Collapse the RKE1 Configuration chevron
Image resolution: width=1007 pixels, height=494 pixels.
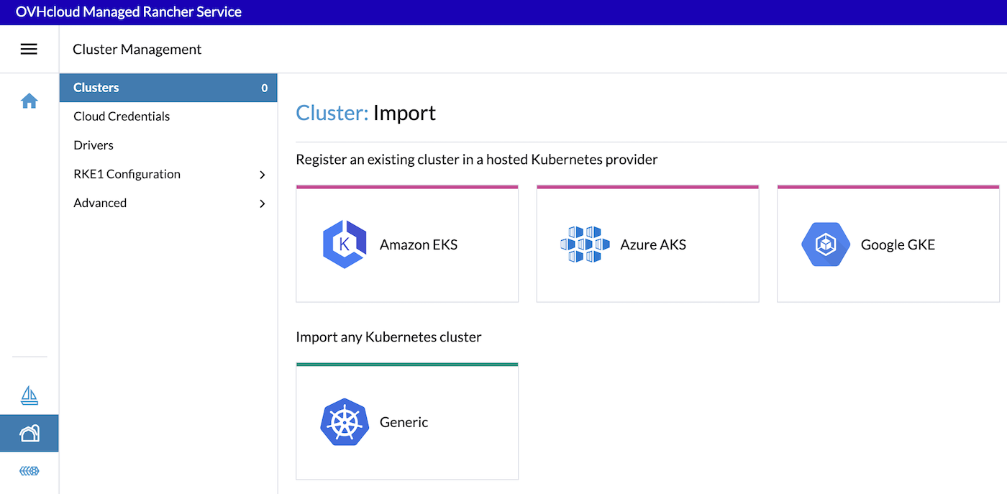click(262, 174)
